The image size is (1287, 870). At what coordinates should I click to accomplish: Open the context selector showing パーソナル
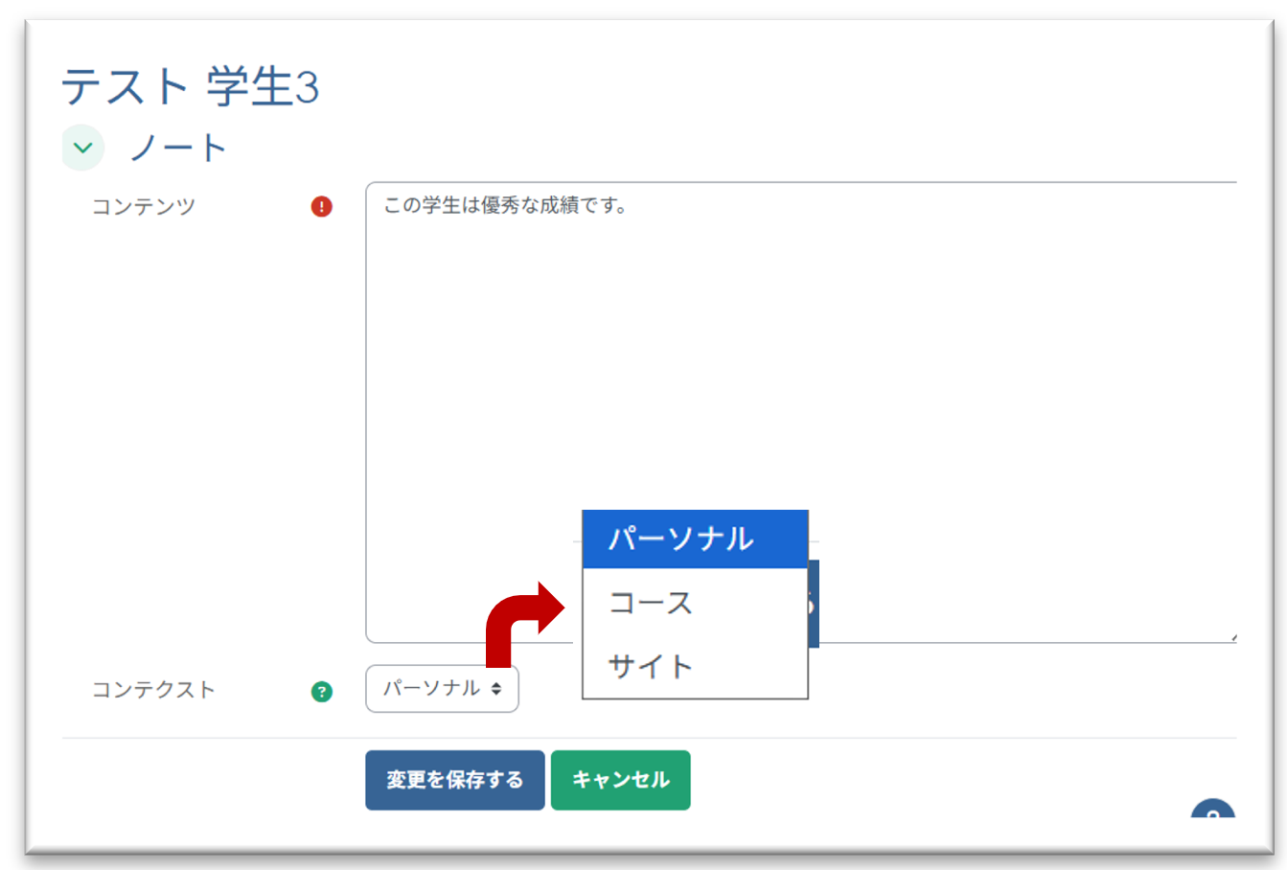[x=442, y=689]
